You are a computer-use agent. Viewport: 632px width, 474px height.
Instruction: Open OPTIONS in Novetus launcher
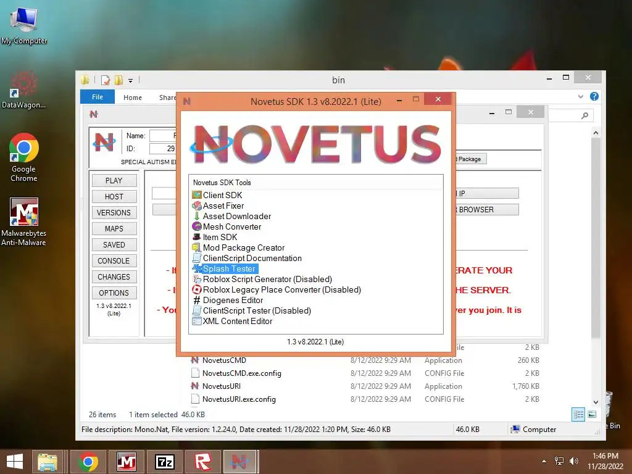(x=114, y=293)
